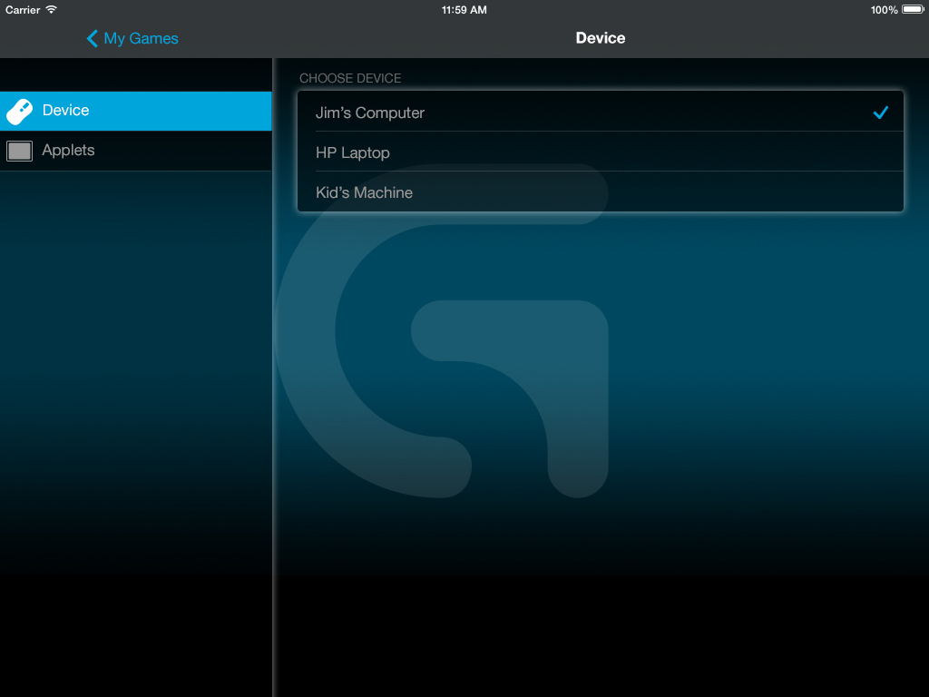Click the Device title in header
929x697 pixels.
click(x=600, y=38)
